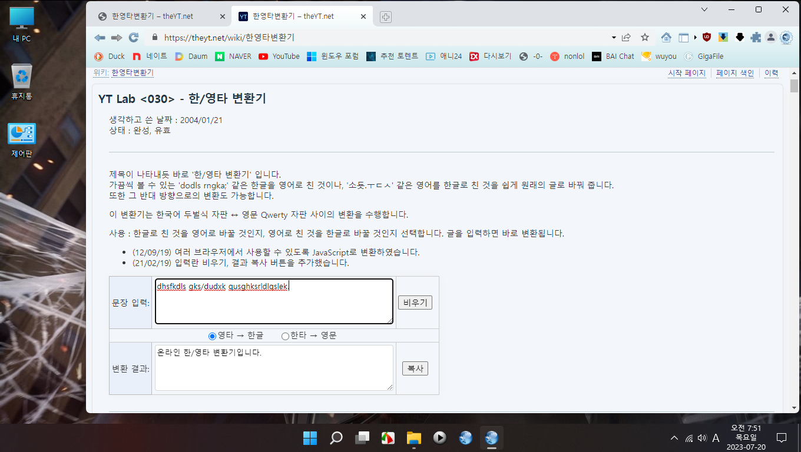Open the browser gear globe menu icon
The width and height of the screenshot is (801, 452).
(786, 37)
